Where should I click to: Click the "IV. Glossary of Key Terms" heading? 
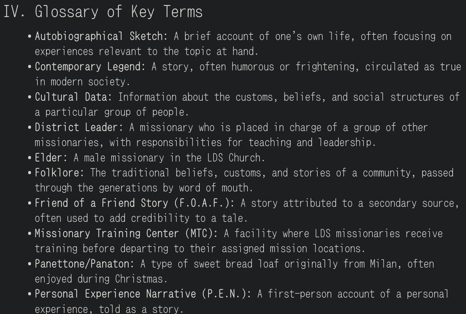point(103,12)
